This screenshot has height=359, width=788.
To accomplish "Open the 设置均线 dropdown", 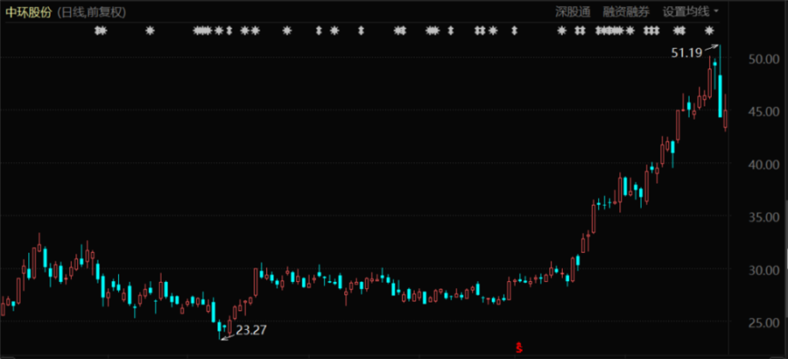I will click(686, 12).
